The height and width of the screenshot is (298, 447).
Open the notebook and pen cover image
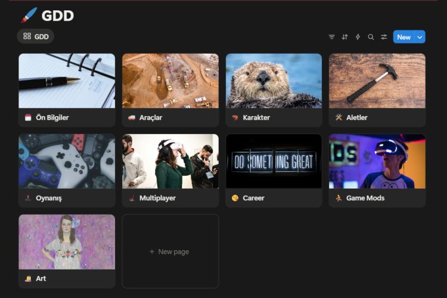point(67,80)
